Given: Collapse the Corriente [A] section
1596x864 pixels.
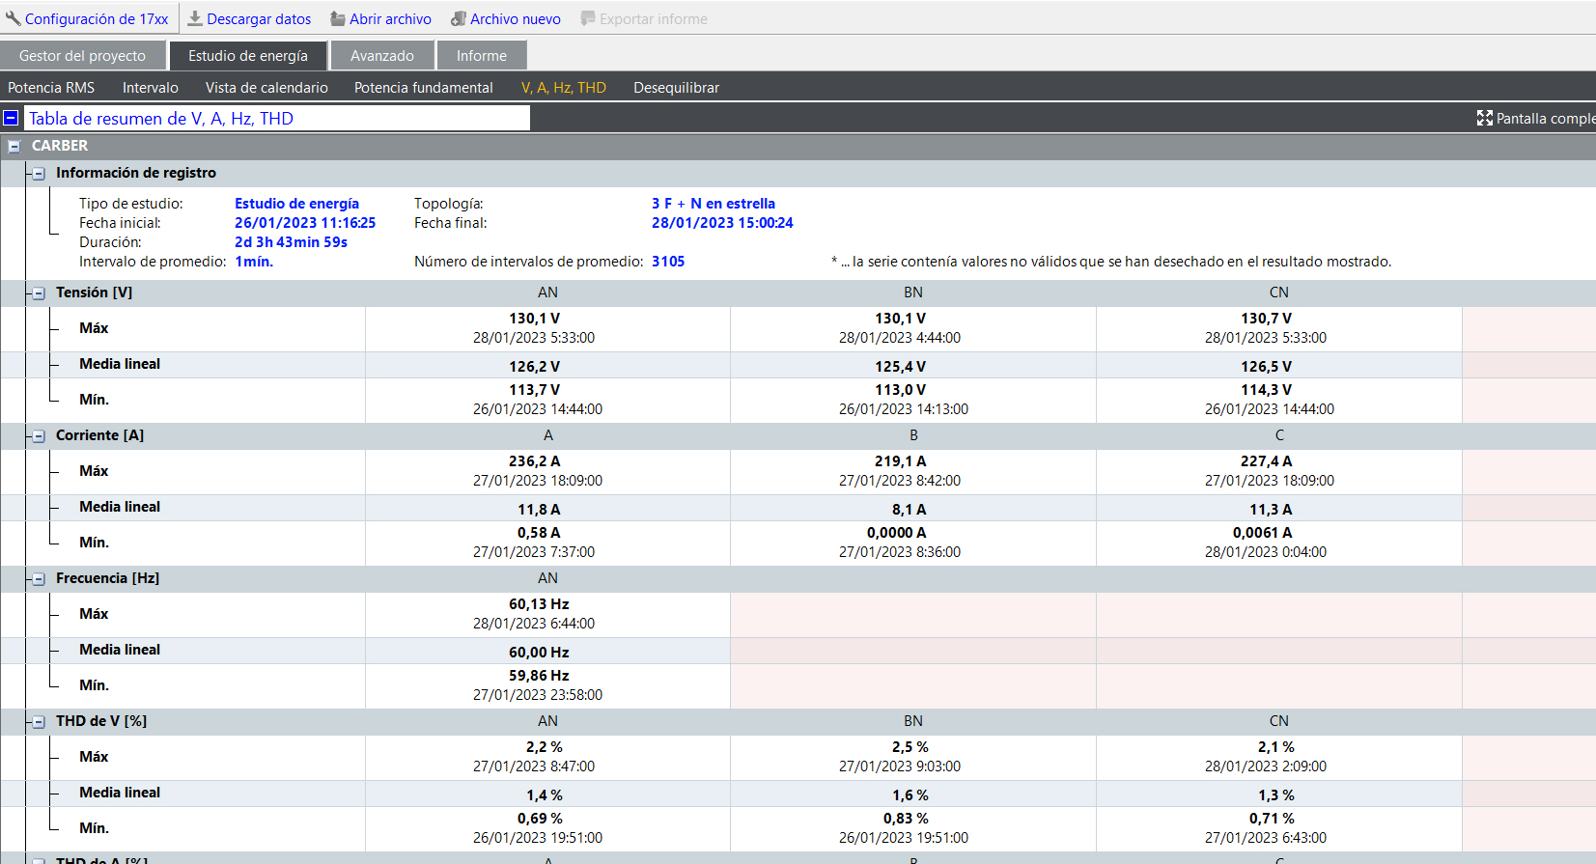Looking at the screenshot, I should click(x=39, y=436).
